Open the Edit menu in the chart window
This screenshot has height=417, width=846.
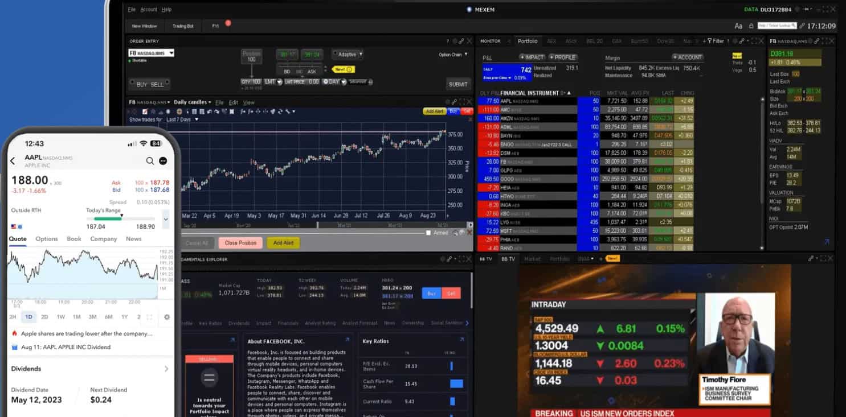[234, 101]
